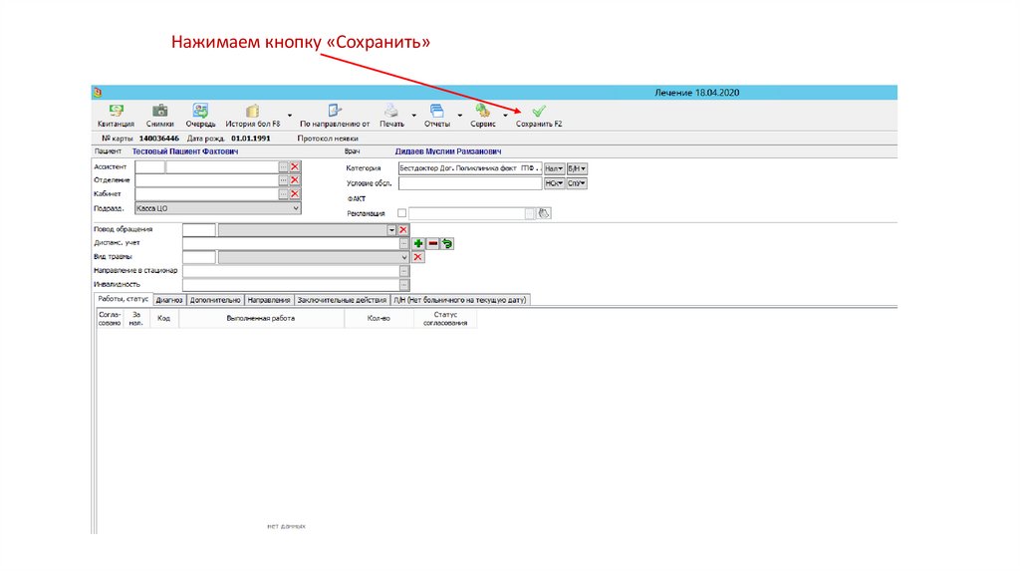
Task: Toggle the Рекламация checkbox
Action: pos(402,213)
